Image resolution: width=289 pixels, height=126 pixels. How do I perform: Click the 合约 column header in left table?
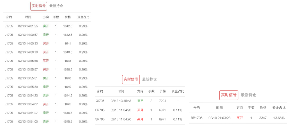9,17
